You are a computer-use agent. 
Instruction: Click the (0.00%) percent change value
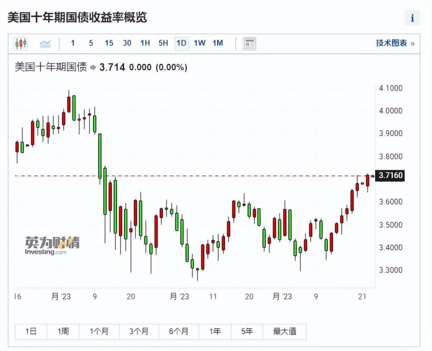tap(172, 67)
